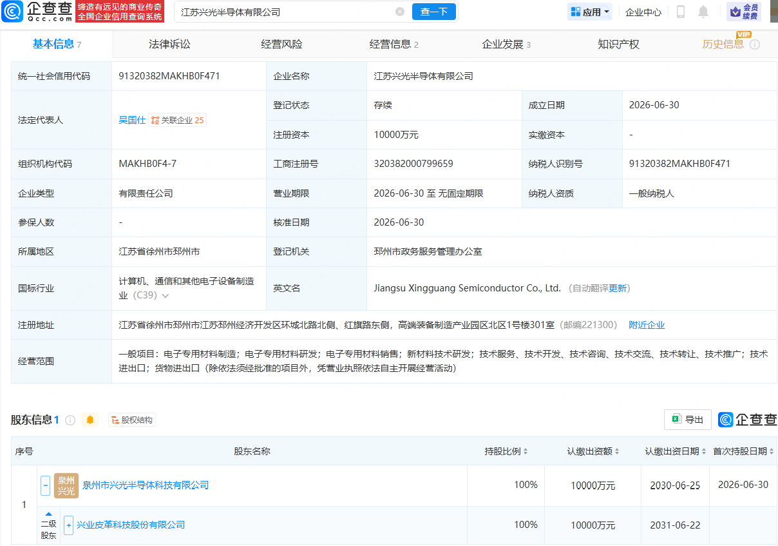778x546 pixels.
Task: Click credit code 91320382MAKHB0F471 value
Action: [x=169, y=76]
